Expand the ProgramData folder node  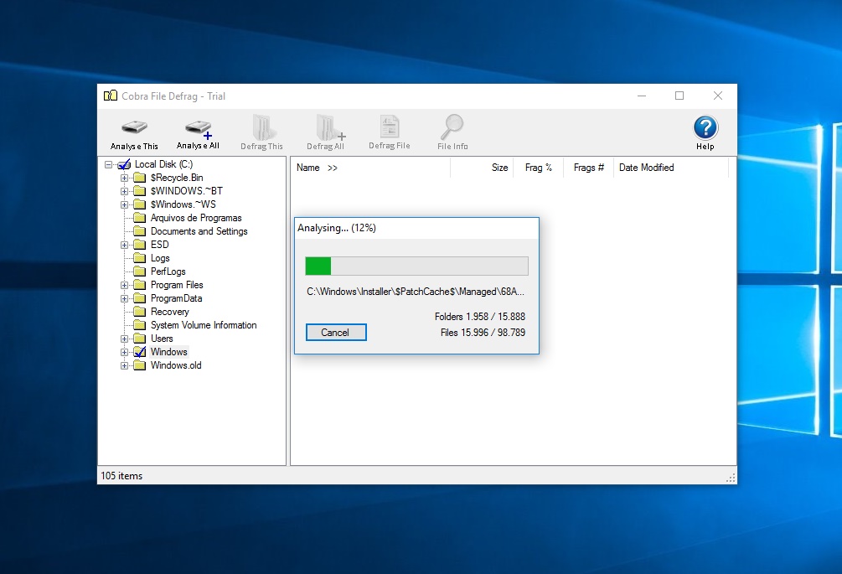[125, 298]
